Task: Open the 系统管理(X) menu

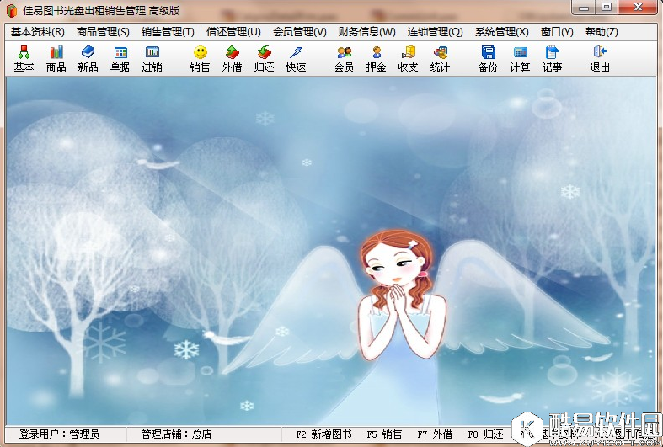Action: [502, 32]
